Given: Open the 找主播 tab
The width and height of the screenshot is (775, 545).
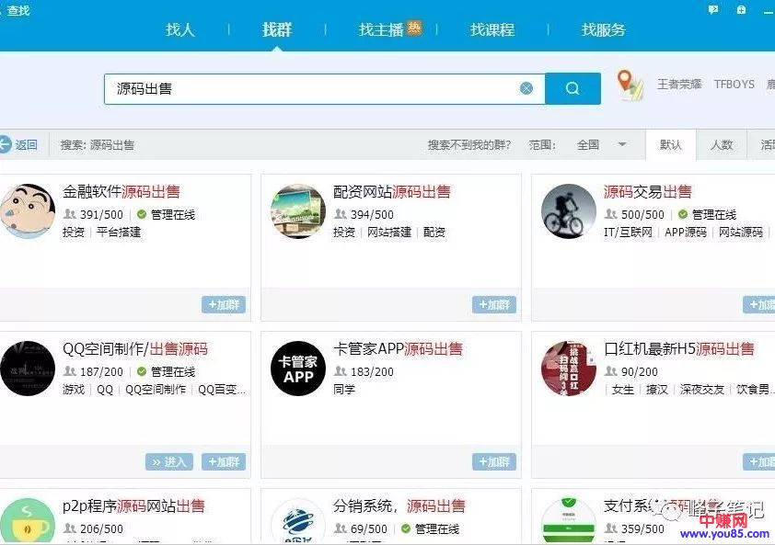Looking at the screenshot, I should point(382,29).
